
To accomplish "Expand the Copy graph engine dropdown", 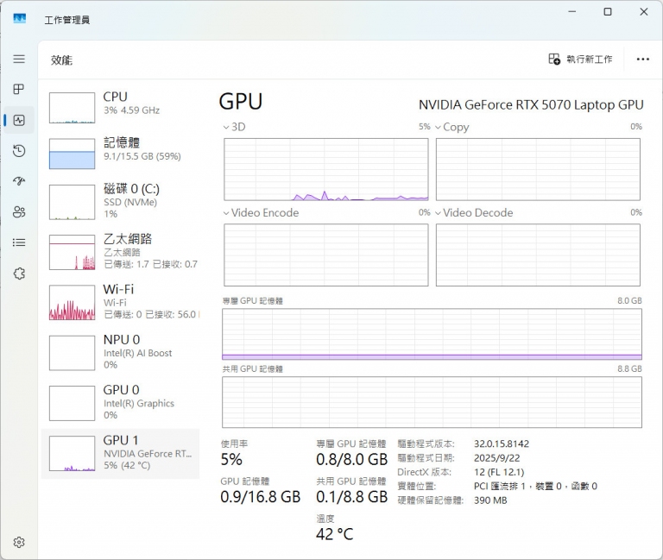I will pos(452,127).
